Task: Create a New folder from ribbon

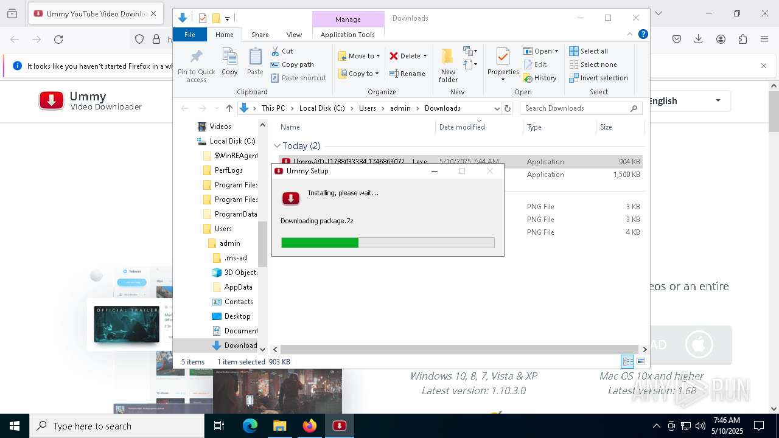Action: tap(448, 66)
